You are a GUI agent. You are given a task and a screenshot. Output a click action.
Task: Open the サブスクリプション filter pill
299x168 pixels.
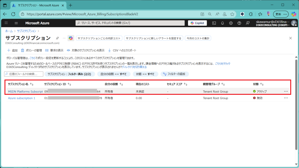(x=69, y=74)
